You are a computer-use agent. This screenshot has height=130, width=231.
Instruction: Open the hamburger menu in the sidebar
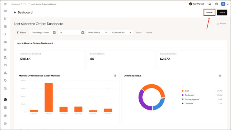click(x=5, y=4)
